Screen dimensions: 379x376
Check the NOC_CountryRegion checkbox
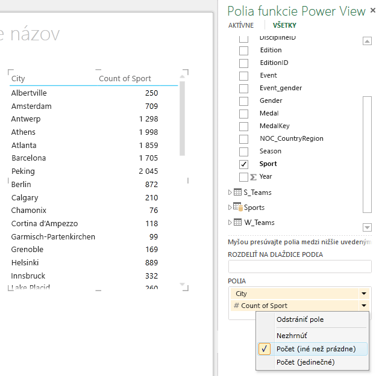tap(243, 139)
